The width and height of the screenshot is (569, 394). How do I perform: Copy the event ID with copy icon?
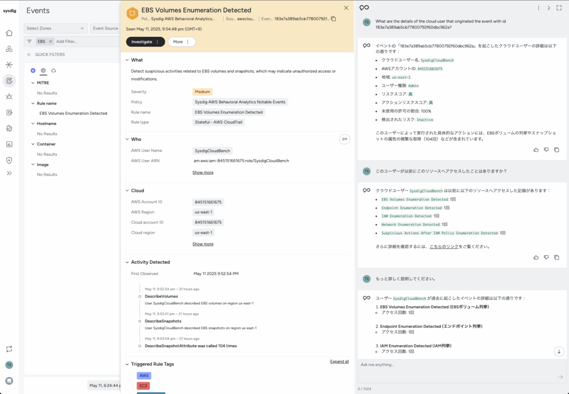(334, 19)
